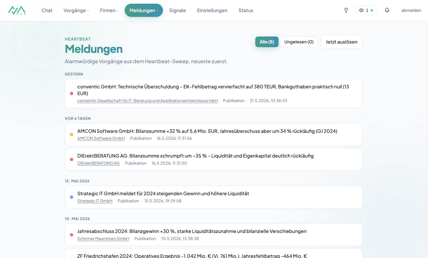Toggle the eye watcher indicator
The image size is (428, 258).
click(x=366, y=10)
